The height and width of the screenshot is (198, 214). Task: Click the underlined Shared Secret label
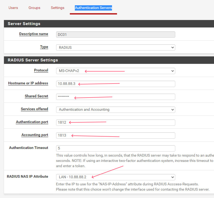pyautogui.click(x=36, y=96)
